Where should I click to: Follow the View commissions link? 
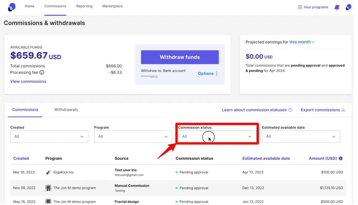pyautogui.click(x=28, y=81)
